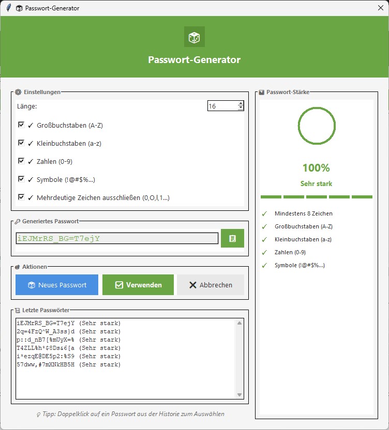Generate a Neues Passwort
Viewport: 389px width, 430px height.
pos(57,285)
